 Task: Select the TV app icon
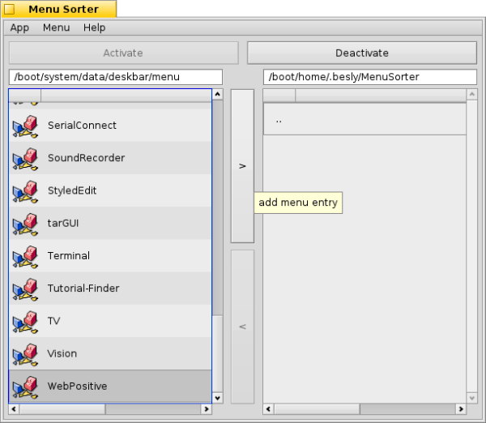pyautogui.click(x=25, y=321)
